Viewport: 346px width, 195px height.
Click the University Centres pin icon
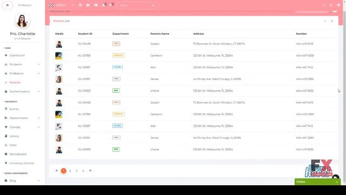coord(6,163)
